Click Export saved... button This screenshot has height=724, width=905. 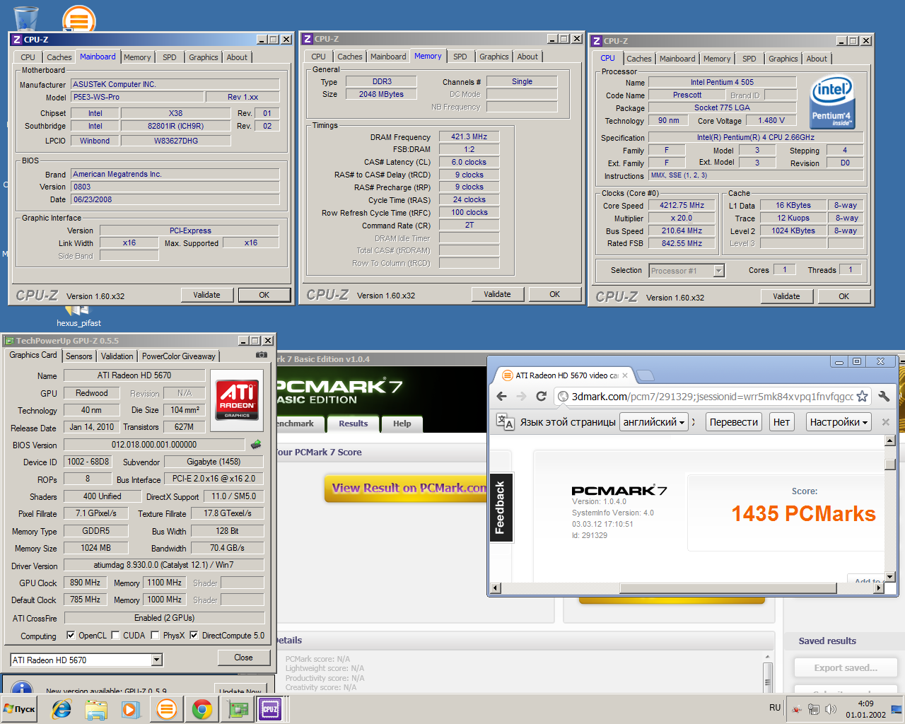[x=846, y=667]
